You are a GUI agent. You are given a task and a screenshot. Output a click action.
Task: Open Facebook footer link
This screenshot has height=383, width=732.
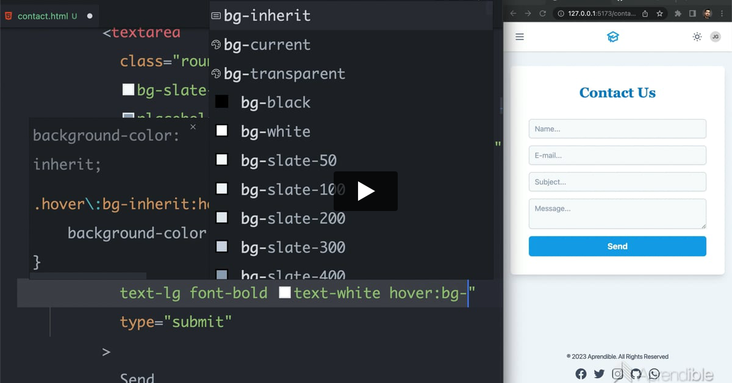(581, 374)
